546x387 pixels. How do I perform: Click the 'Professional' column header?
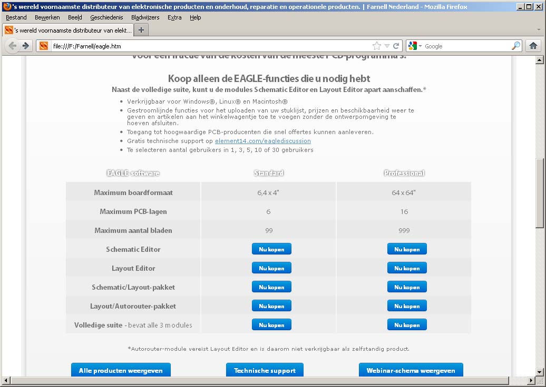coord(404,173)
